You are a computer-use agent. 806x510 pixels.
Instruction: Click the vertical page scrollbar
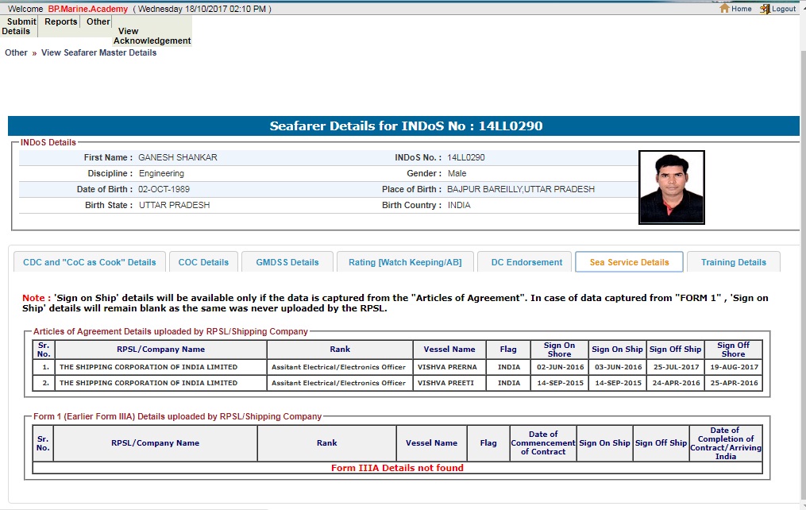(801, 238)
